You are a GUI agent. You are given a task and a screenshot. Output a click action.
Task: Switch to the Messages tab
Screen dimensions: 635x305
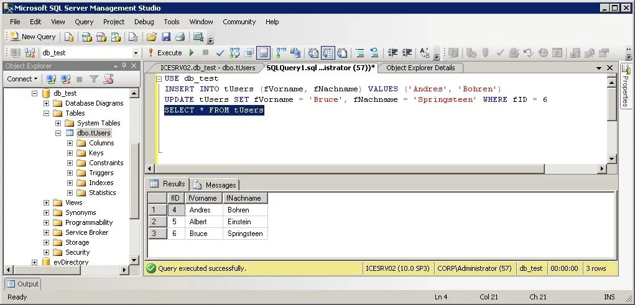pos(215,185)
